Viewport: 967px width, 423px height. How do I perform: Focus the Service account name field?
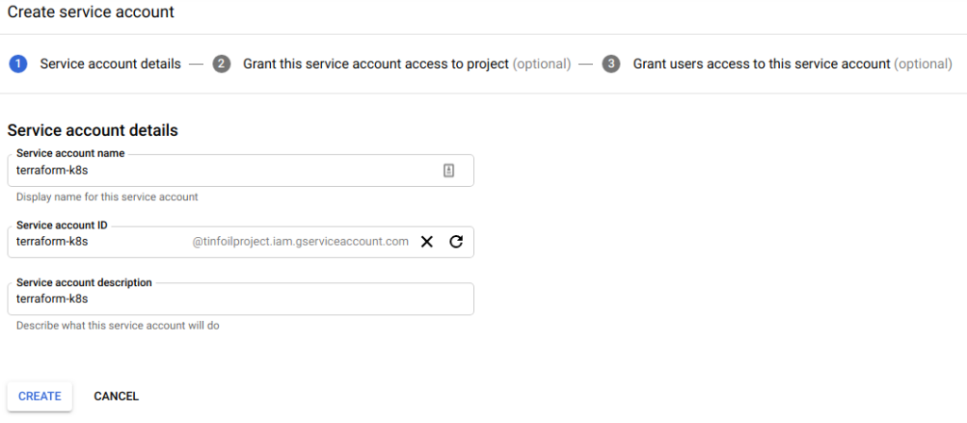coord(217,171)
